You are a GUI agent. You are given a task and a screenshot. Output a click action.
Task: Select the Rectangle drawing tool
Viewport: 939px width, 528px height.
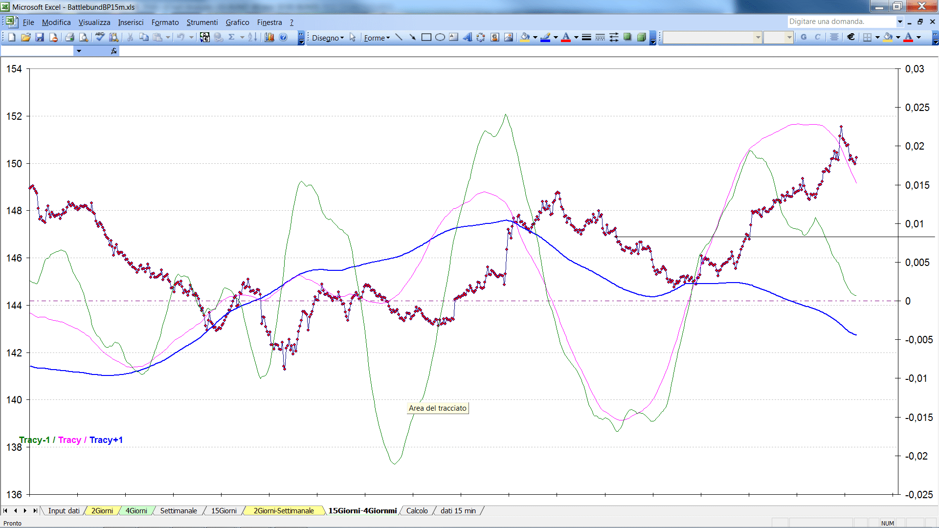pyautogui.click(x=426, y=37)
